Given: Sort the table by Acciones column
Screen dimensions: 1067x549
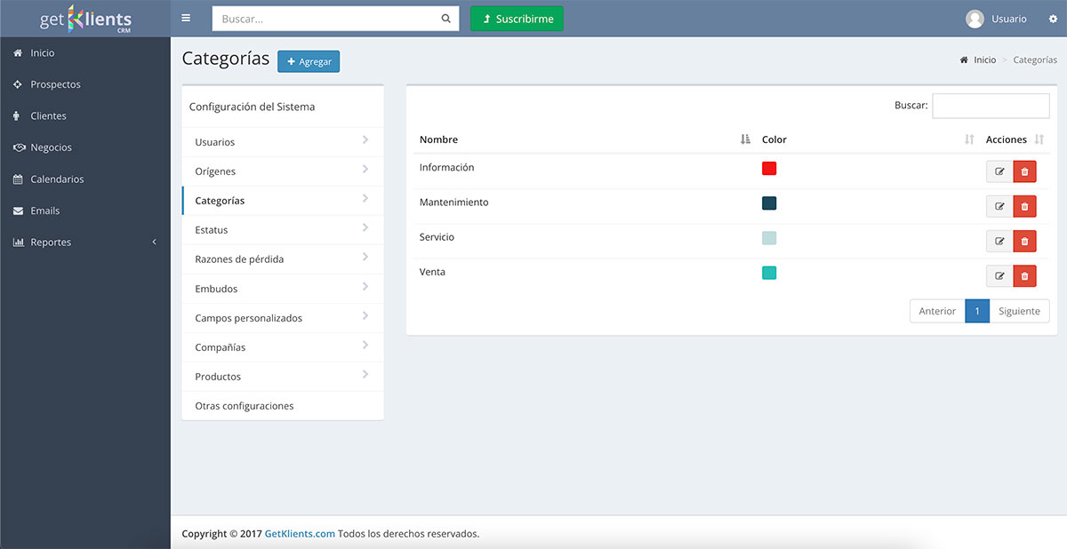Looking at the screenshot, I should (1039, 139).
